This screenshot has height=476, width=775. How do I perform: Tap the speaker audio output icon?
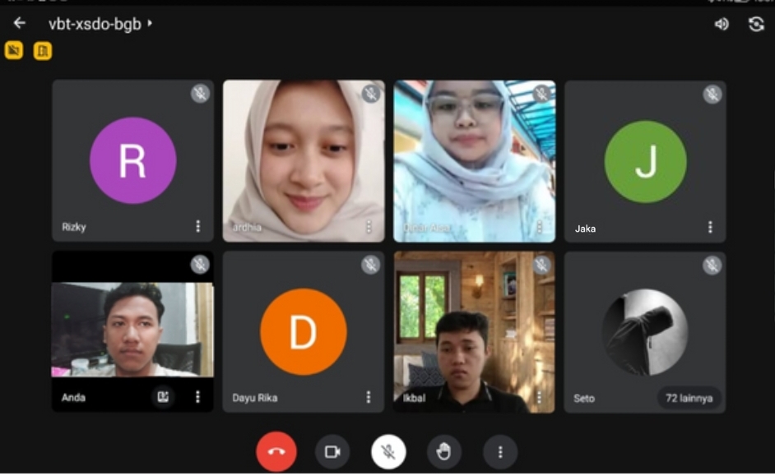722,24
